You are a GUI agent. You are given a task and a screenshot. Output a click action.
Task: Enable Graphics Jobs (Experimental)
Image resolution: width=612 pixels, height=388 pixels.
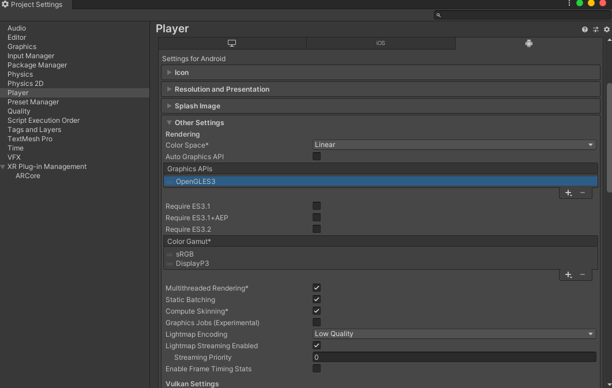pyautogui.click(x=317, y=322)
